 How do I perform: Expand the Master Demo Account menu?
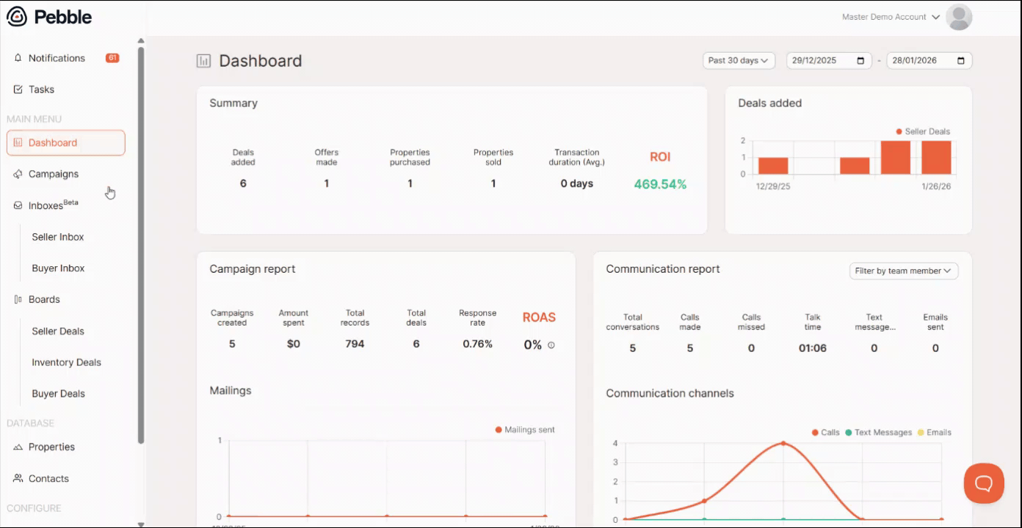[891, 17]
